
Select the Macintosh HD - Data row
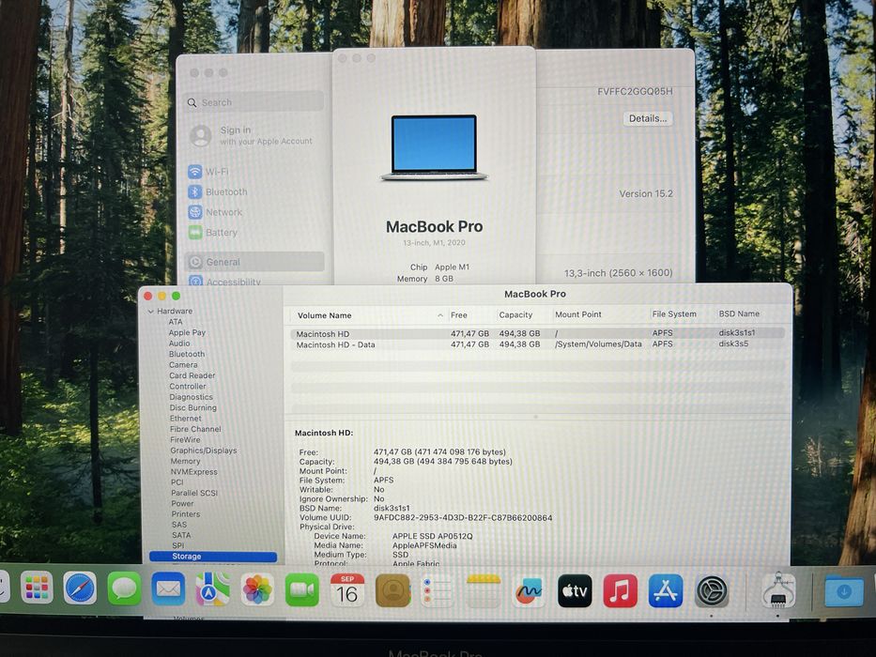click(537, 344)
